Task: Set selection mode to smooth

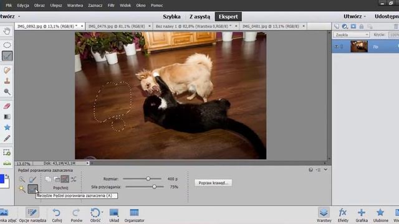Action: (x=74, y=179)
